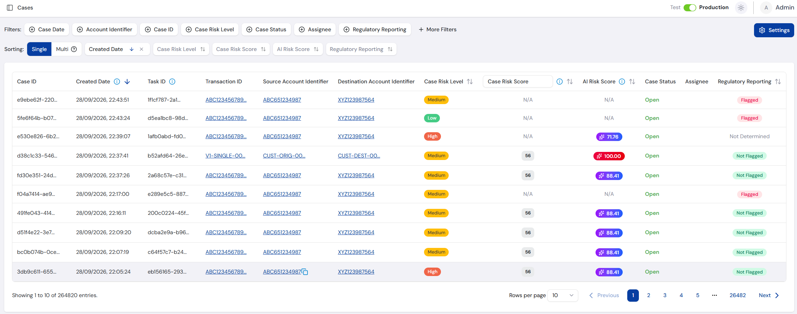Remove the Created Date sort
Viewport: 797px width, 314px height.
(142, 49)
